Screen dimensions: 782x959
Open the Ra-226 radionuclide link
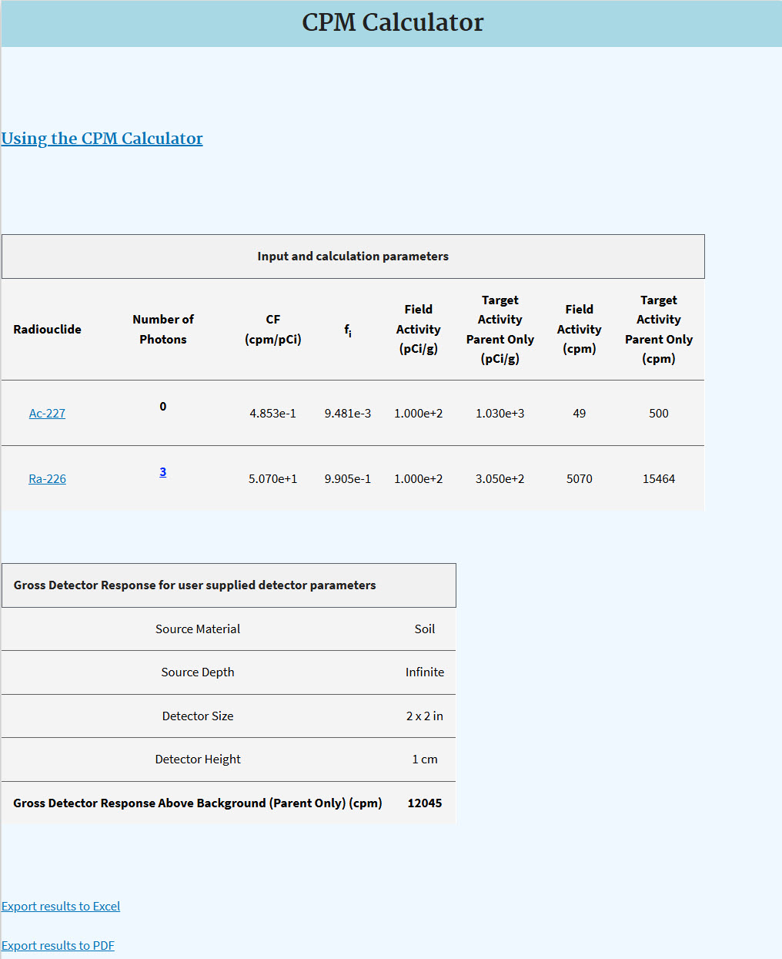47,479
